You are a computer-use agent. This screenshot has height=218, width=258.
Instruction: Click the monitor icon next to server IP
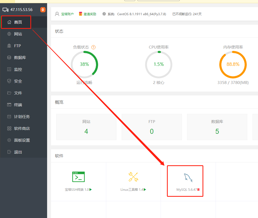(5, 10)
